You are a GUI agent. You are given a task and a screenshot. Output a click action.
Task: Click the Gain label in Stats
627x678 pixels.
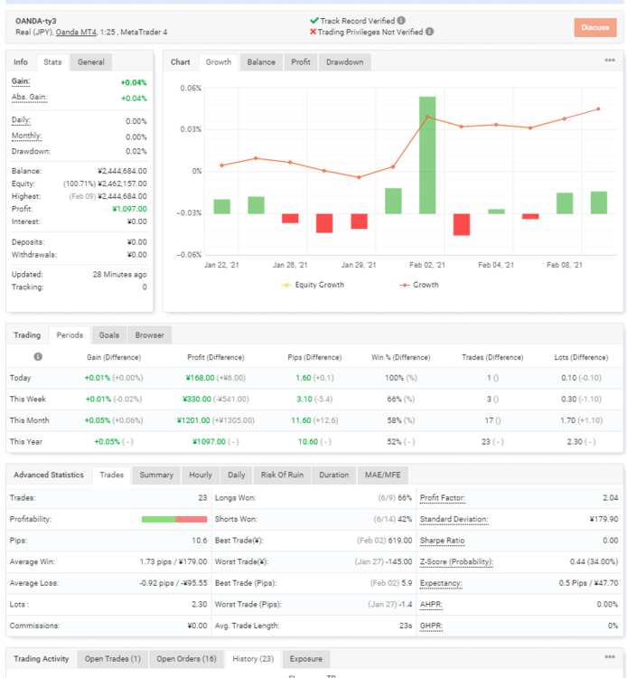coord(21,81)
